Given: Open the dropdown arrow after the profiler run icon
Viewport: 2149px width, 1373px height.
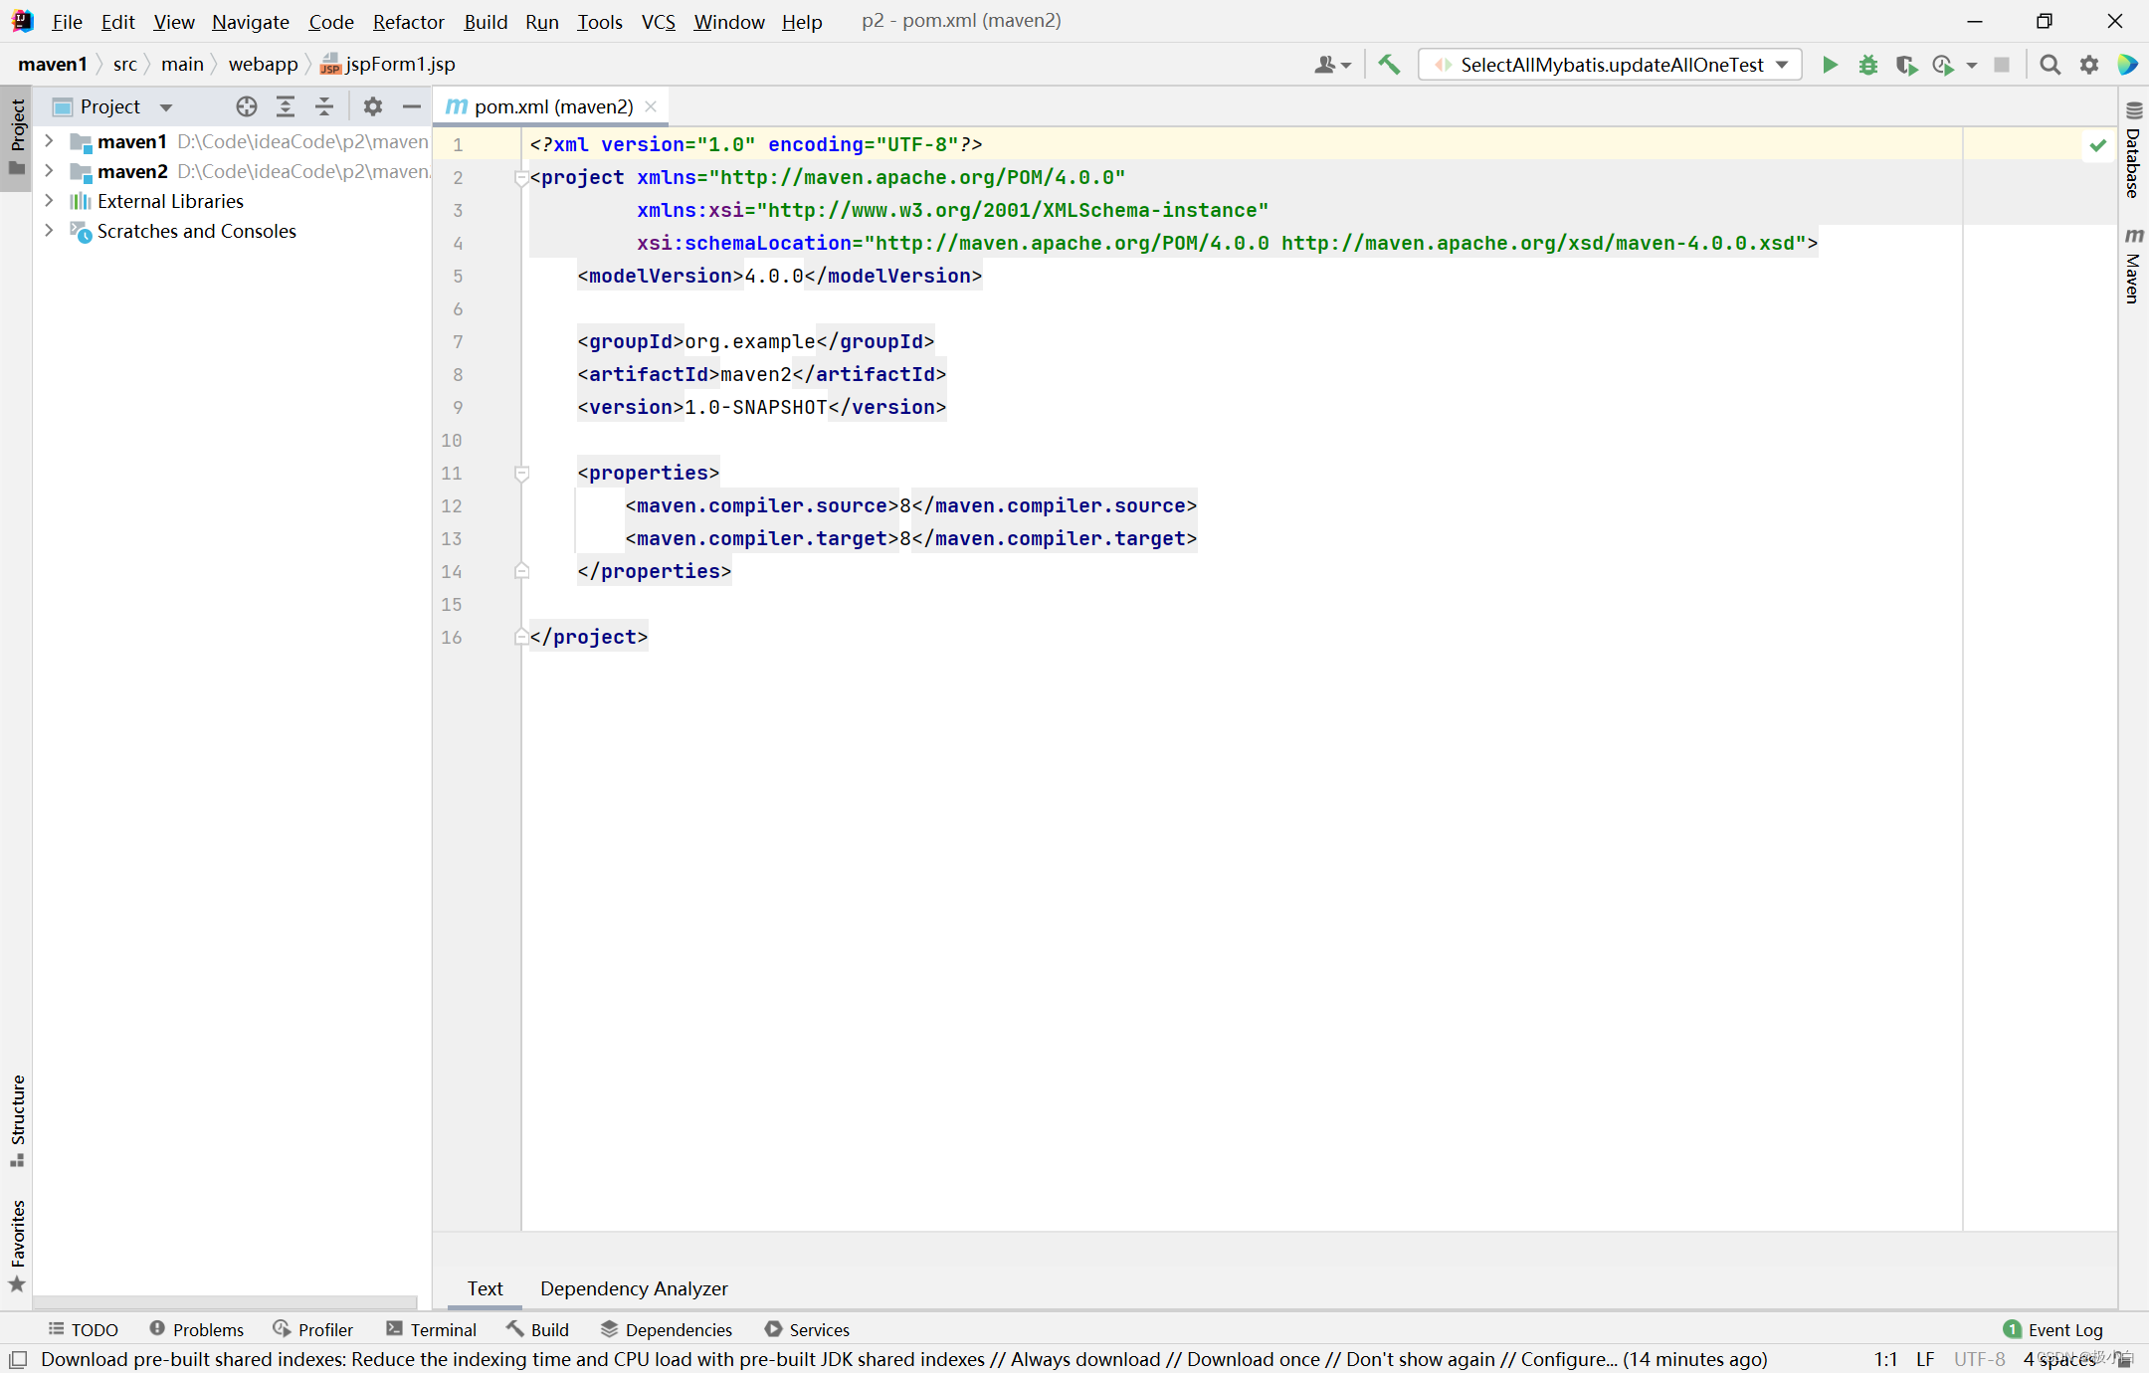Looking at the screenshot, I should (x=1971, y=65).
